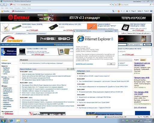Click Internet Protected Mode Off status text
This screenshot has height=123, width=154.
(116, 117)
